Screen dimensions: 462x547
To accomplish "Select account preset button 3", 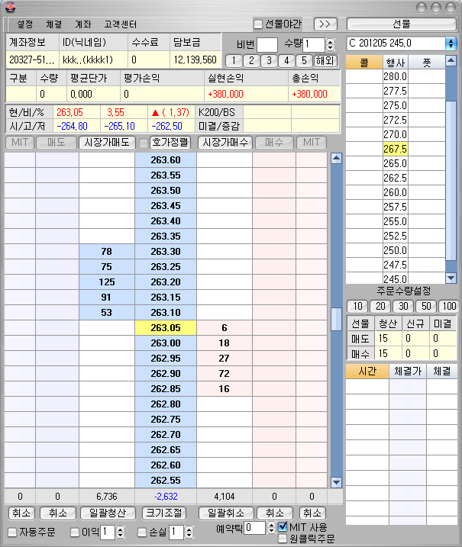I will click(x=269, y=61).
